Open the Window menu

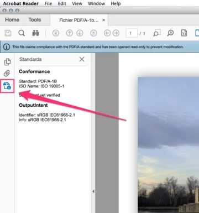pos(96,3)
